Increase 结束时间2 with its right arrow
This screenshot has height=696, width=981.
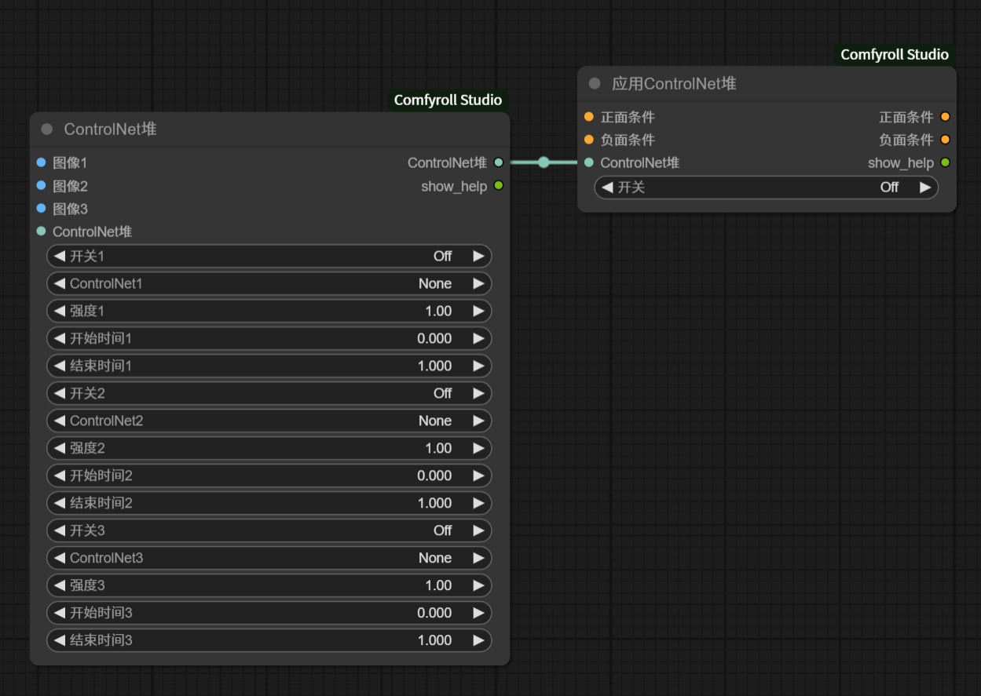point(478,503)
